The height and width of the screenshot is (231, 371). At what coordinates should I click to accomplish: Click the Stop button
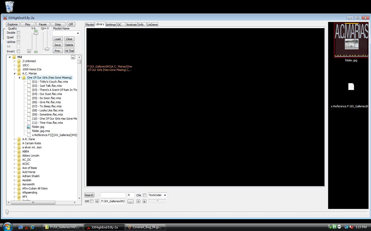point(58,24)
